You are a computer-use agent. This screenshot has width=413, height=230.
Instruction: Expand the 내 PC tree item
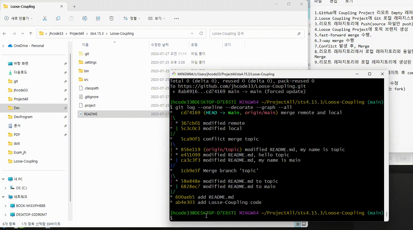pyautogui.click(x=3, y=179)
